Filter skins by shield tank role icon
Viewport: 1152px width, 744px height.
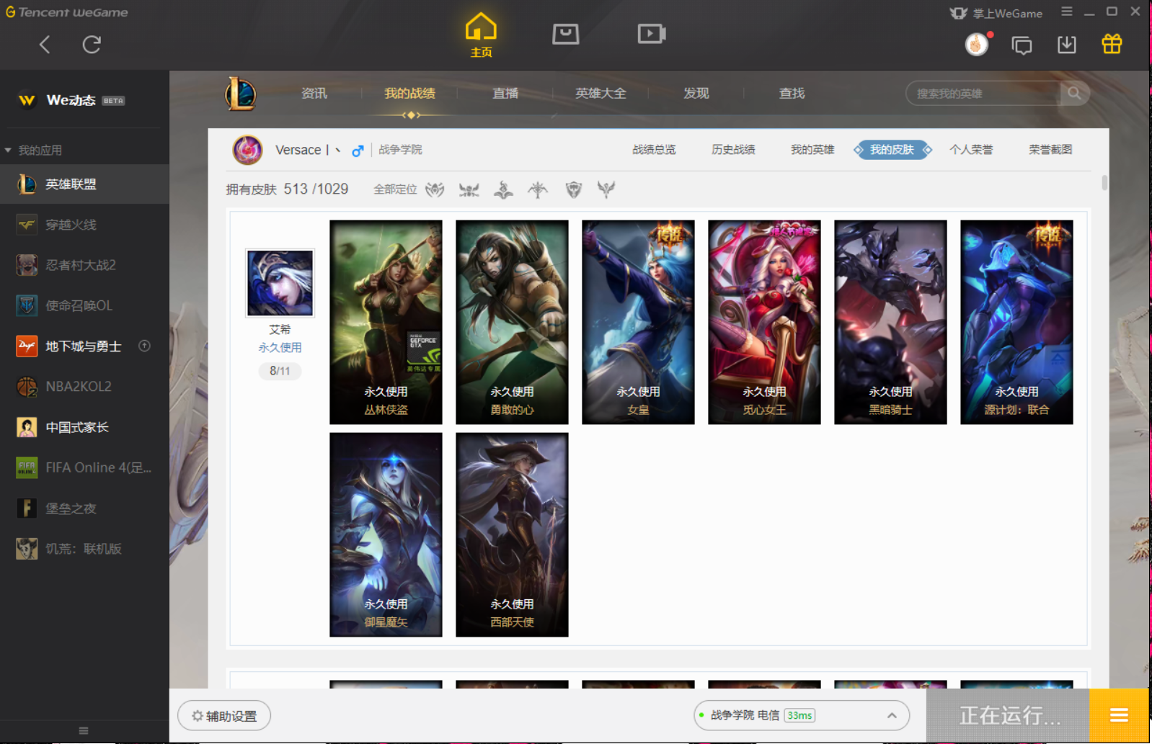click(573, 189)
